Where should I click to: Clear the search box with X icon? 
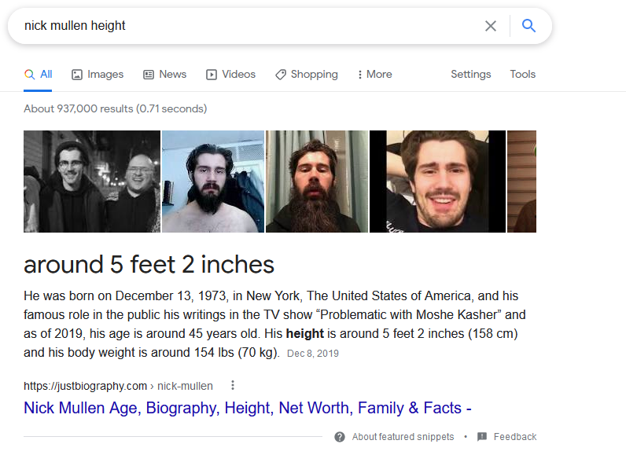pyautogui.click(x=491, y=26)
